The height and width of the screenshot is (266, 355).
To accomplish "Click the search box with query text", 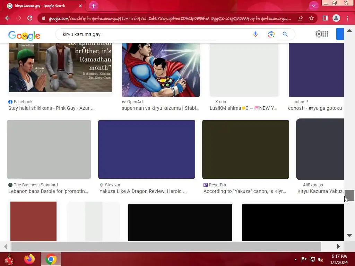I will coord(154,34).
